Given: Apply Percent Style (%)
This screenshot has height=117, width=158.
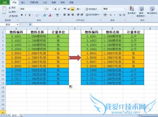Looking at the screenshot, I should (111, 15).
